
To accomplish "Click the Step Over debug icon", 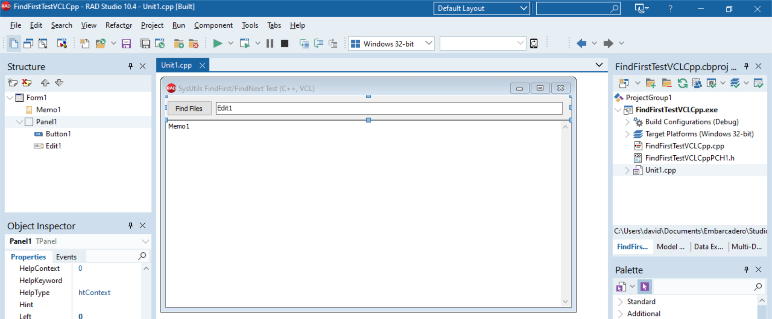I will click(318, 43).
